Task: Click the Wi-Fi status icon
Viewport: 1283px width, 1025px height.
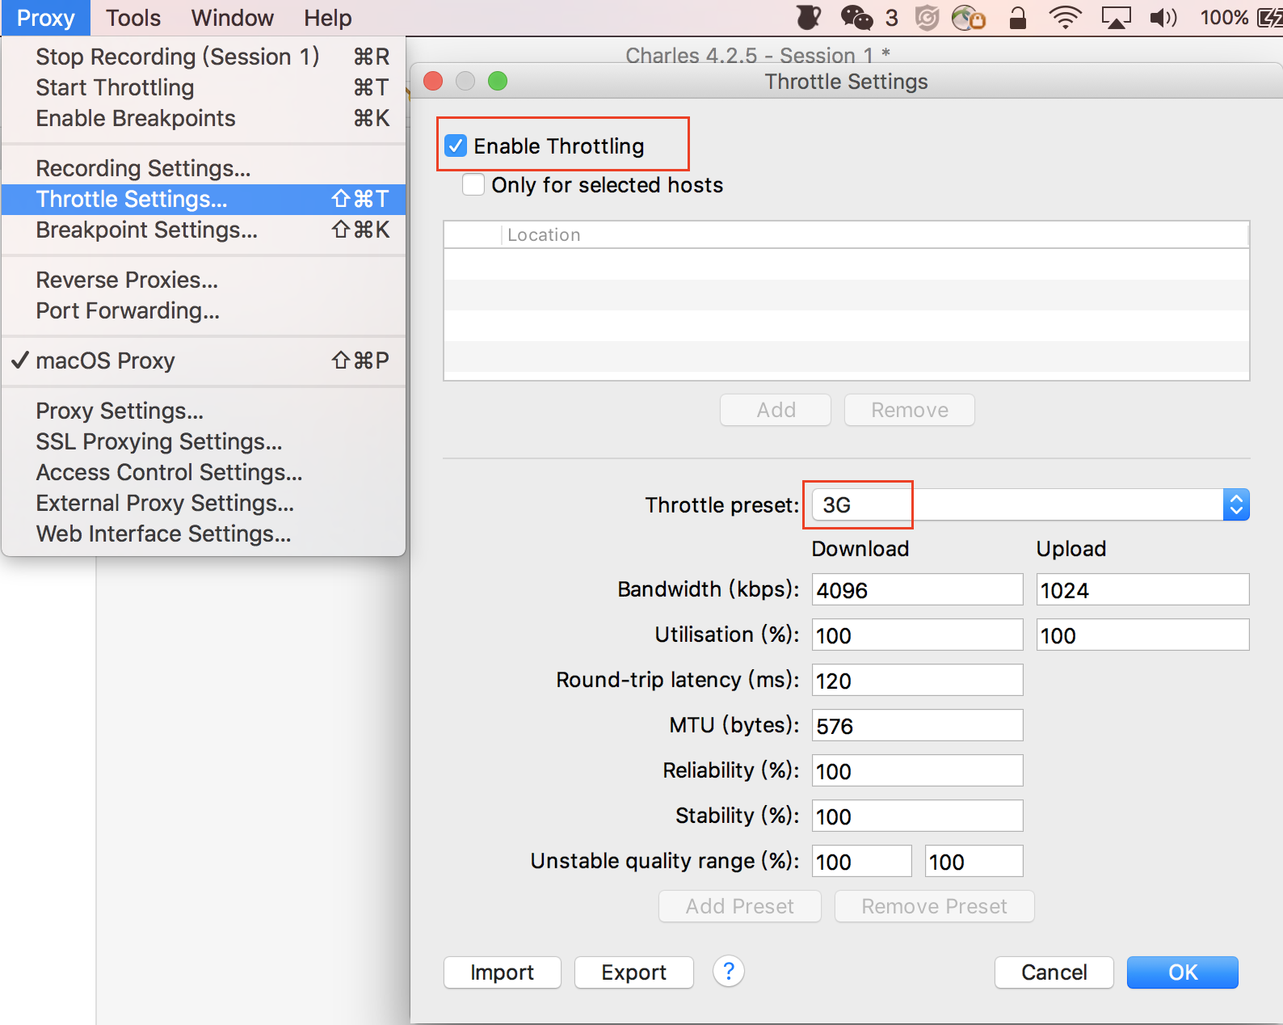Action: (1065, 18)
